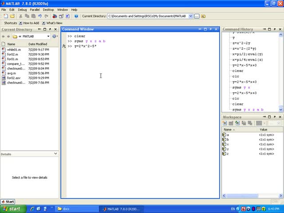The height and width of the screenshot is (213, 284).
Task: Go back in Current Directory browser
Action: pyautogui.click(x=3, y=36)
